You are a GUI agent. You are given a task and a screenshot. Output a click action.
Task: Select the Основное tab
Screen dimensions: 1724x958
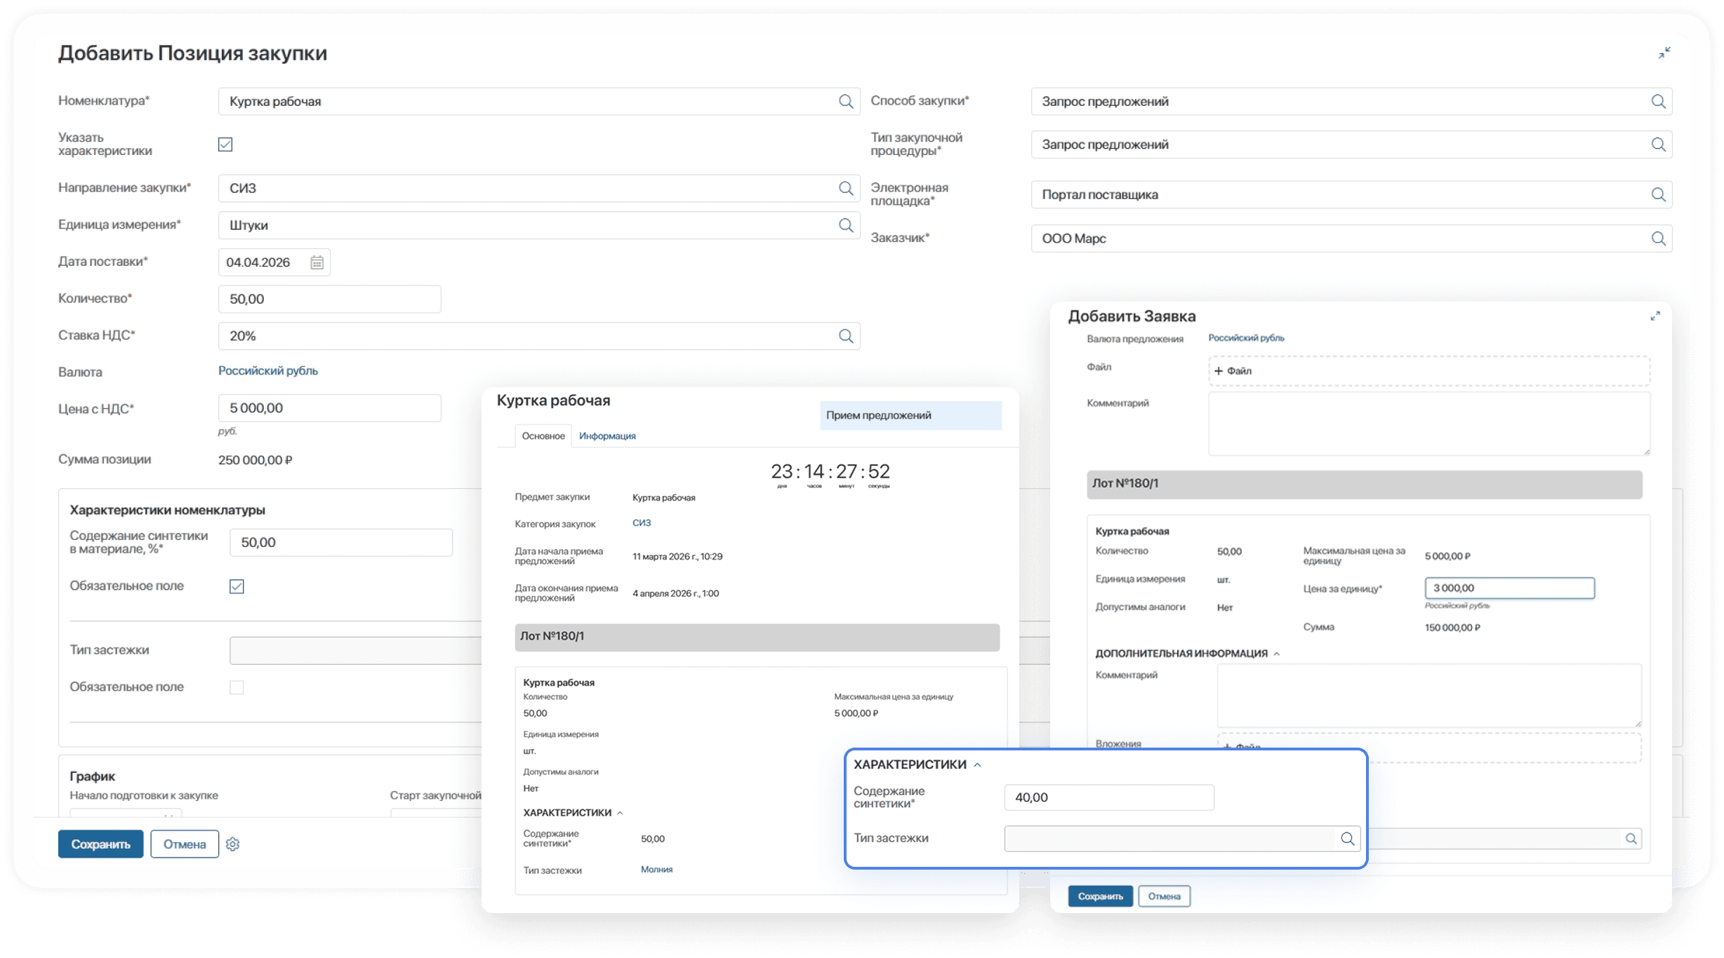(543, 436)
